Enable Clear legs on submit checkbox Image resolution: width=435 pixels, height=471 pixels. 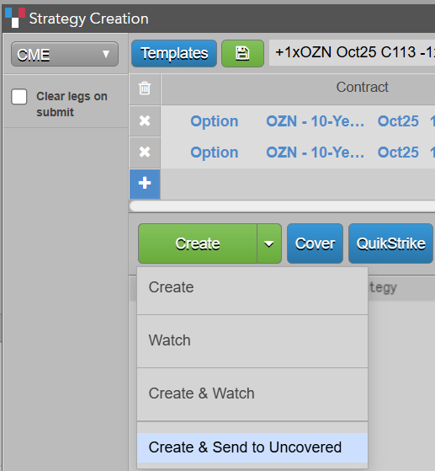click(19, 96)
